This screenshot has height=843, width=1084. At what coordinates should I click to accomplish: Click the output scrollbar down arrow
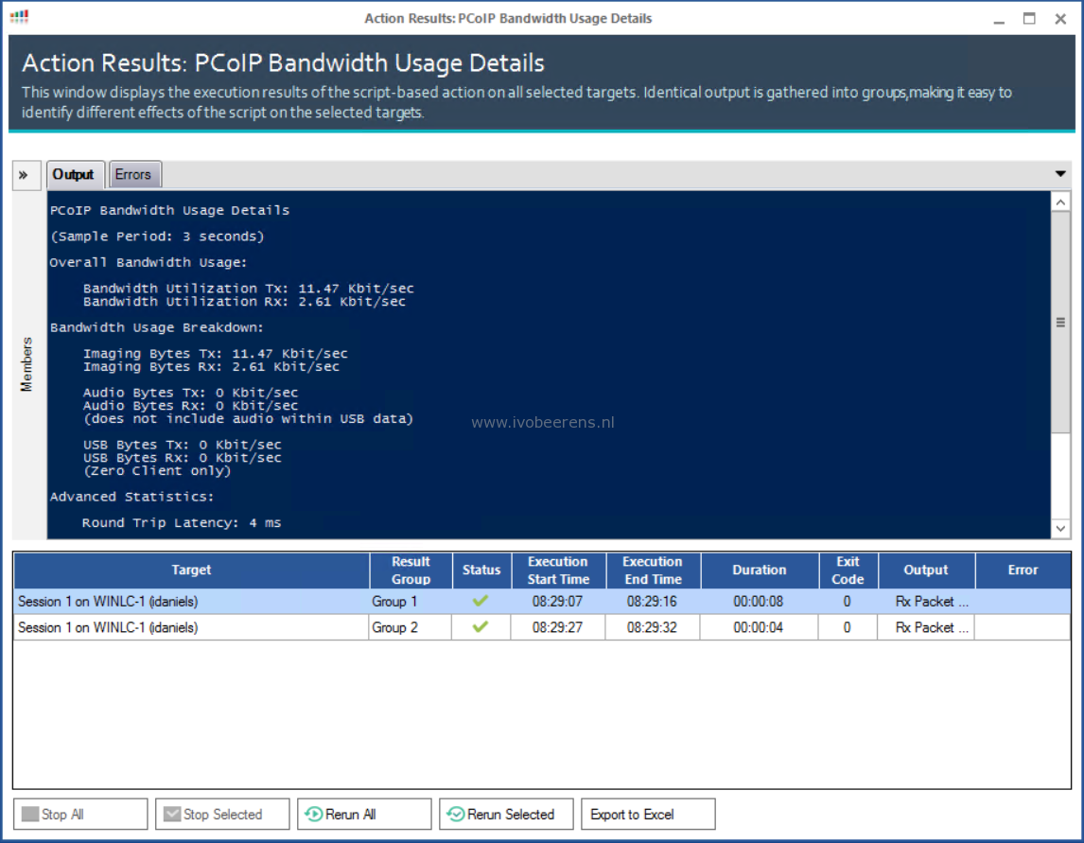click(x=1060, y=529)
